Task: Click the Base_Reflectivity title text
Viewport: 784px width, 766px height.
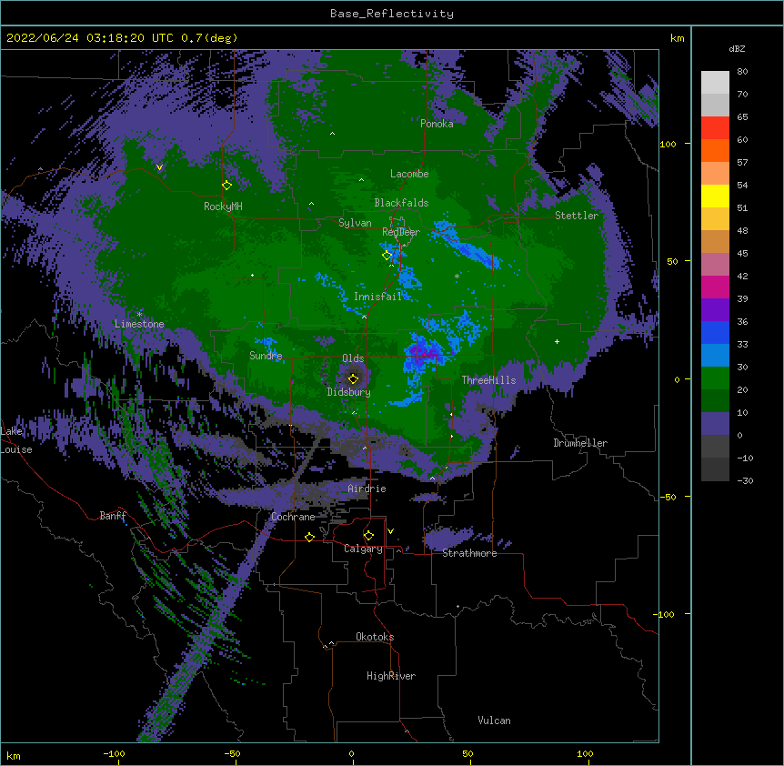Action: click(x=392, y=14)
